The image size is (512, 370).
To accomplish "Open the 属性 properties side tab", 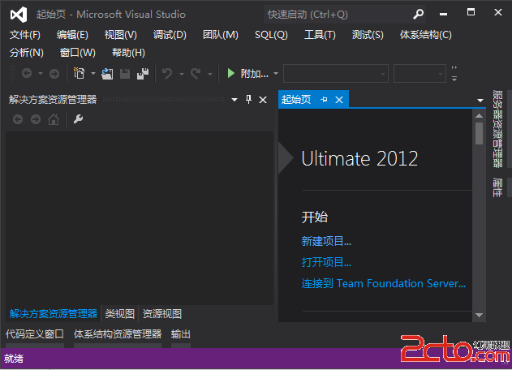I will click(x=497, y=187).
